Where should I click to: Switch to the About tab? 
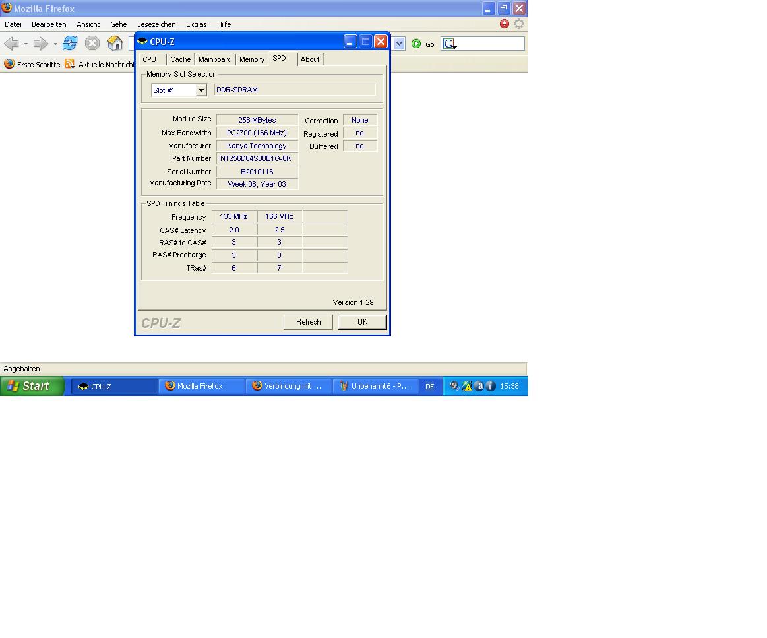(310, 59)
